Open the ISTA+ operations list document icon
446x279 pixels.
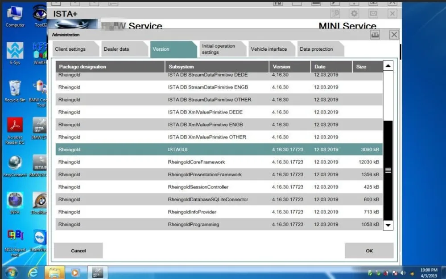pos(335,13)
